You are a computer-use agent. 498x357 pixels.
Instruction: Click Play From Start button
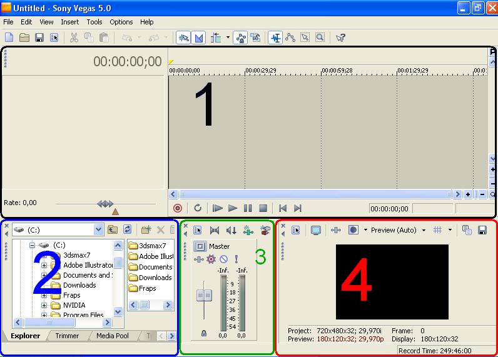click(x=217, y=208)
